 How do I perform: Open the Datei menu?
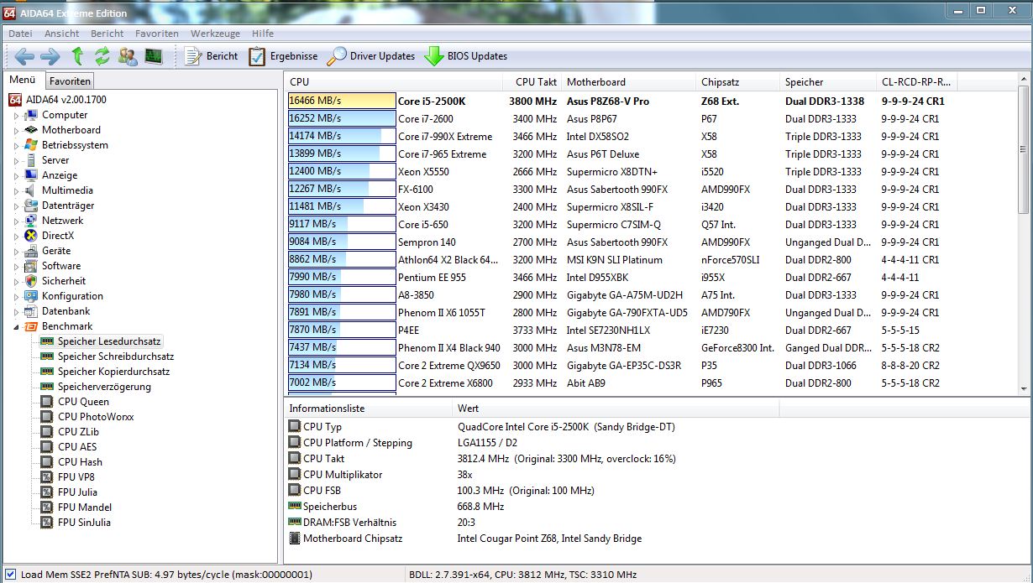pyautogui.click(x=20, y=34)
